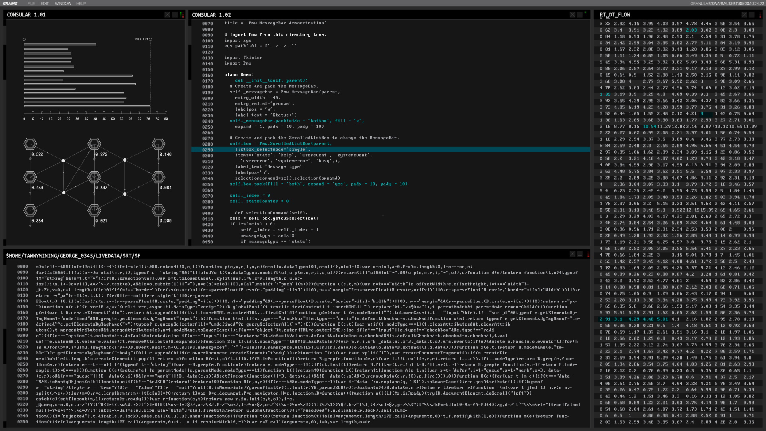Image resolution: width=766 pixels, height=431 pixels.
Task: Click the 9.77 value in RT_DT_FLOW
Action: pos(677,352)
